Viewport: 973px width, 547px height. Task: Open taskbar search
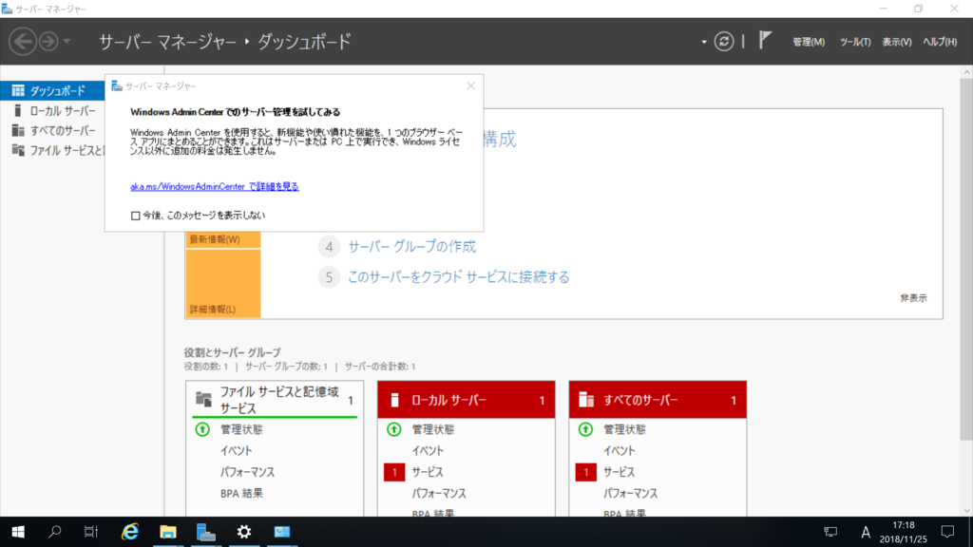coord(54,532)
